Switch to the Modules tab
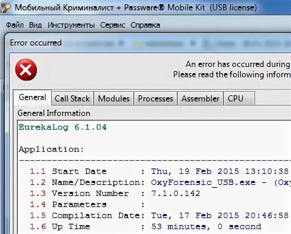291x234 pixels. pos(114,98)
